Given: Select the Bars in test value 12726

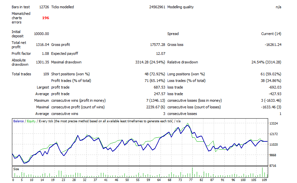Looking at the screenshot, I should pyautogui.click(x=44, y=7).
